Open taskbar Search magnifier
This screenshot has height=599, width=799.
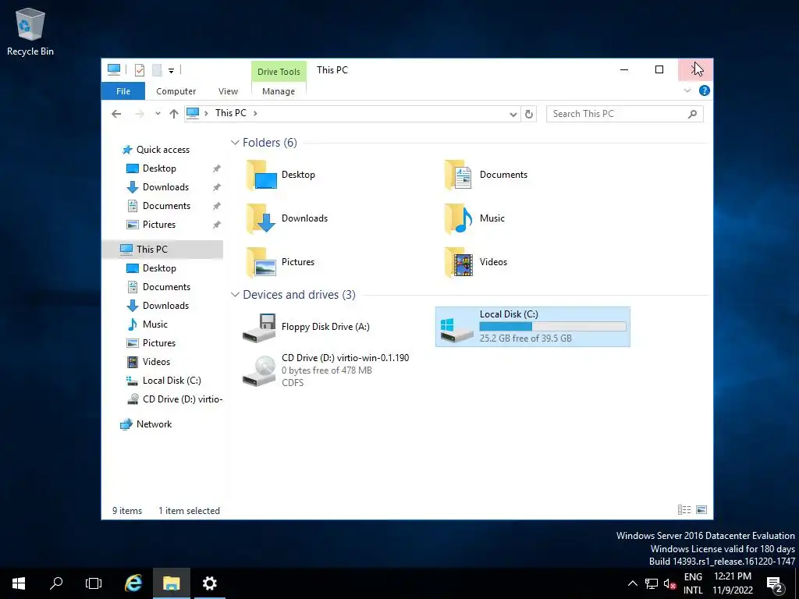tap(56, 583)
